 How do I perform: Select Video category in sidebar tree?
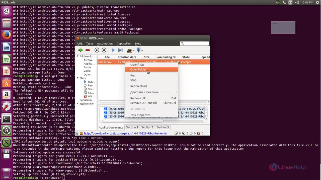coord(87,71)
